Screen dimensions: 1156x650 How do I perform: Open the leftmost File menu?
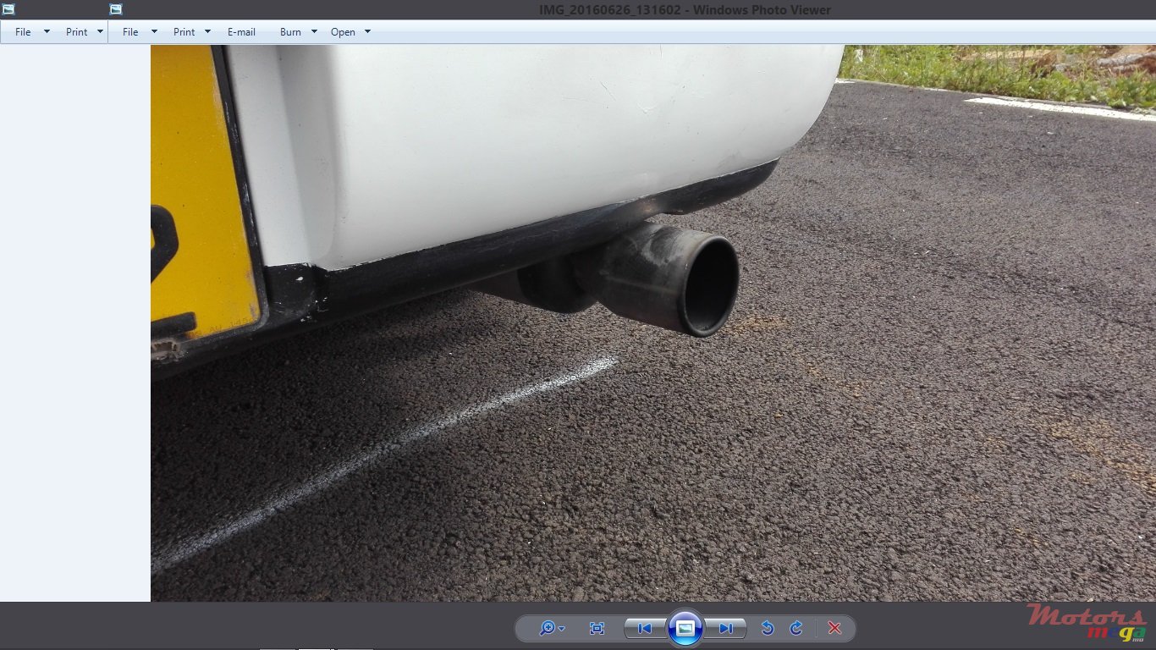click(x=23, y=32)
